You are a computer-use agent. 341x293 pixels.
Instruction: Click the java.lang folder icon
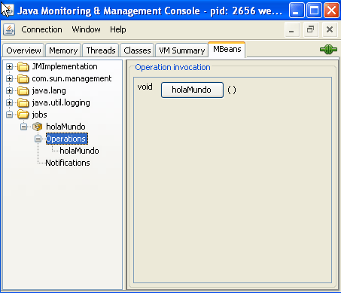(23, 90)
